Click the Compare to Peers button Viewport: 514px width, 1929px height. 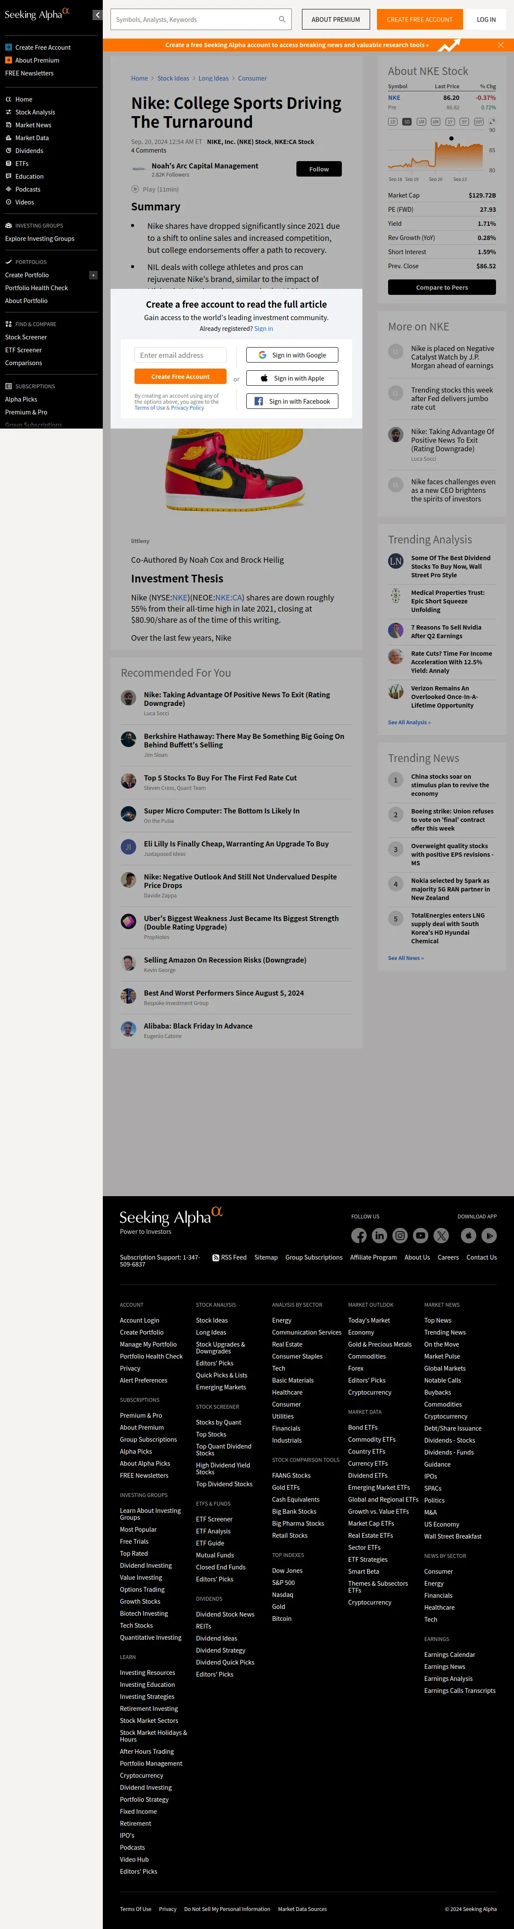coord(442,288)
